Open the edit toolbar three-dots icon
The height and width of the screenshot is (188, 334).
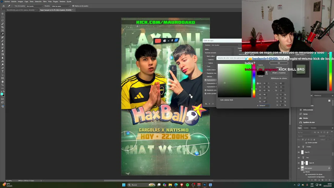click(3, 88)
